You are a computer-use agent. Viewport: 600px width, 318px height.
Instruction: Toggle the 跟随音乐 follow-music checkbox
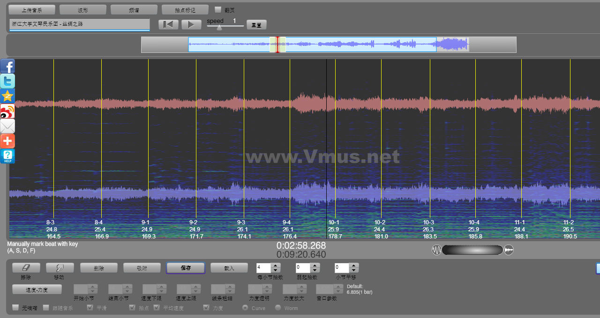click(x=46, y=308)
